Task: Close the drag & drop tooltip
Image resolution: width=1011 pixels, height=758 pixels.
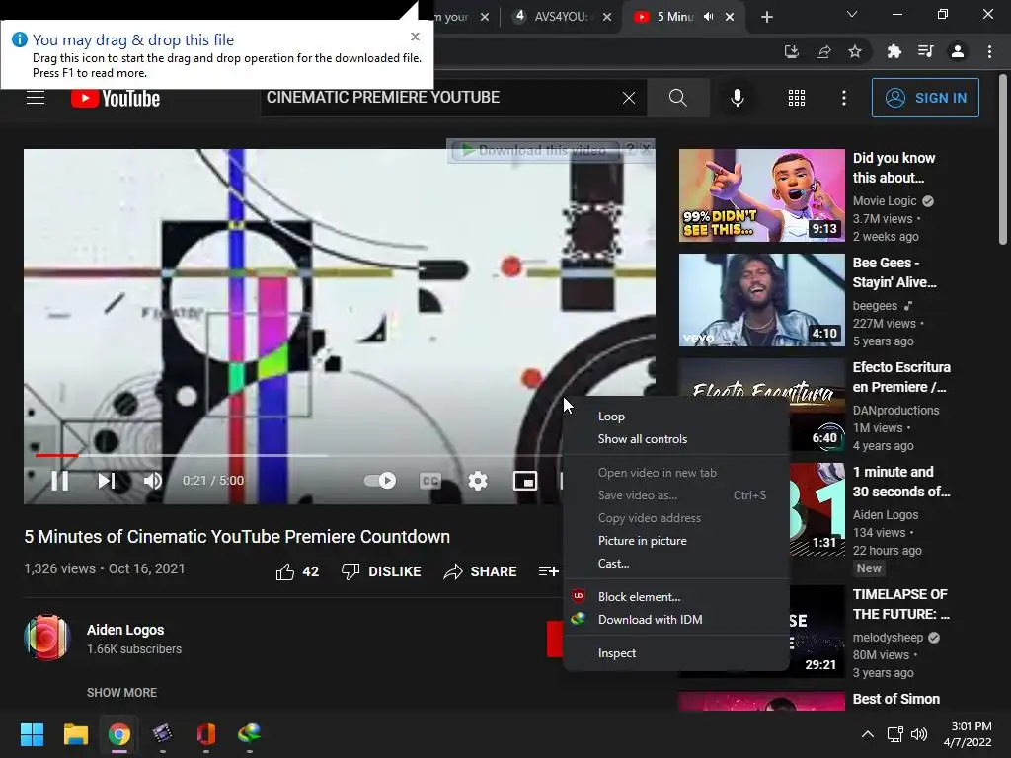Action: point(416,37)
